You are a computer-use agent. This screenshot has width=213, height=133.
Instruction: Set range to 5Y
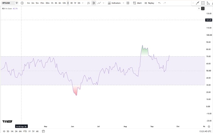coord(33,131)
